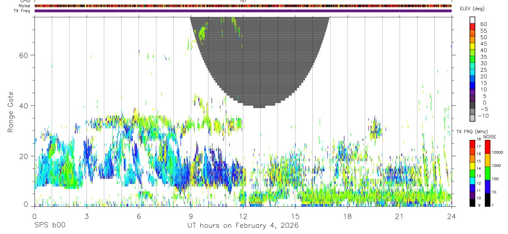508x234 pixels.
Task: Click the light gray bottom ELEV colorbar segment
Action: point(473,118)
